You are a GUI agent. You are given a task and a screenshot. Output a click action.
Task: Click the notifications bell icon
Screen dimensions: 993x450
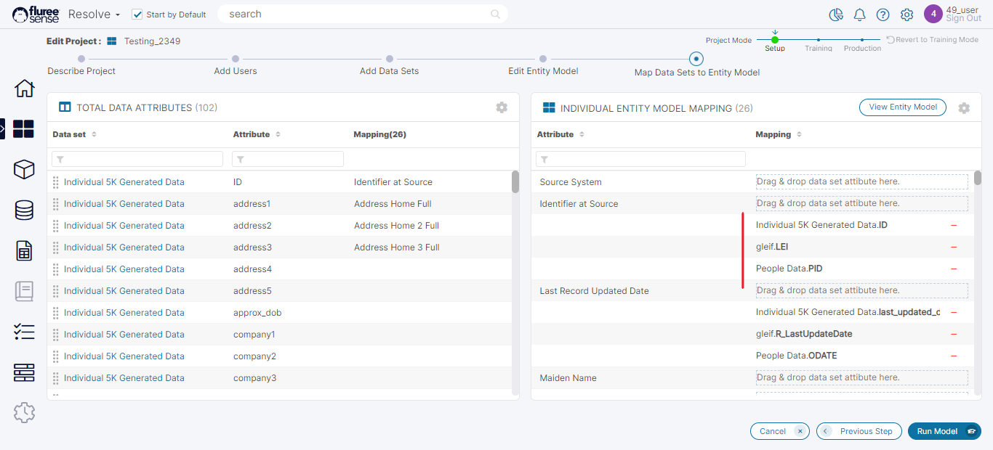click(859, 15)
